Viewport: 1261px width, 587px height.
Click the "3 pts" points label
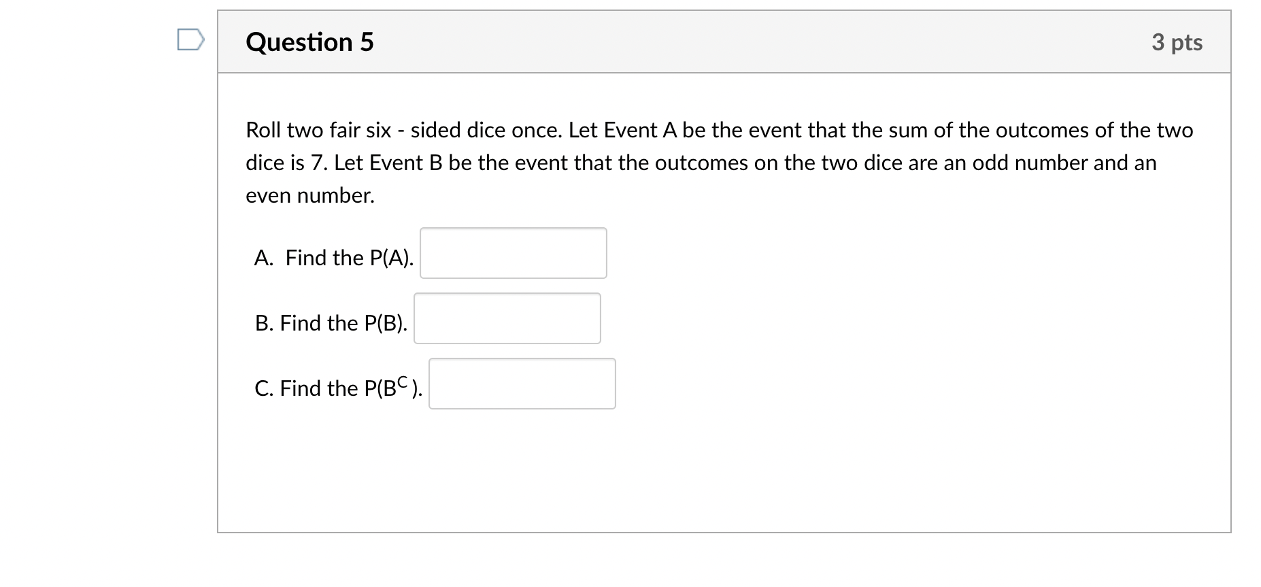pyautogui.click(x=1177, y=42)
